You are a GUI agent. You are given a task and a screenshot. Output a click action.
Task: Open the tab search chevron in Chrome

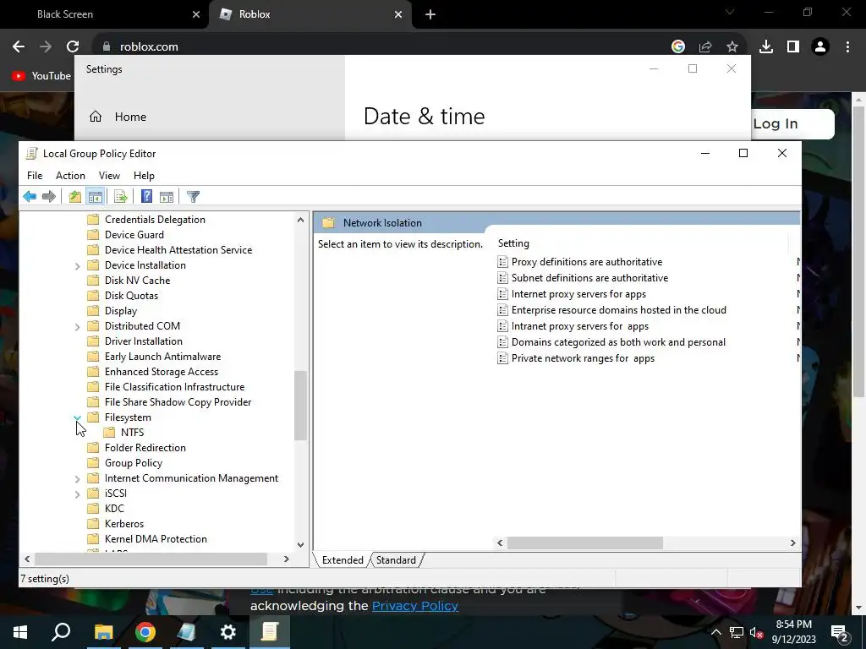[x=730, y=12]
